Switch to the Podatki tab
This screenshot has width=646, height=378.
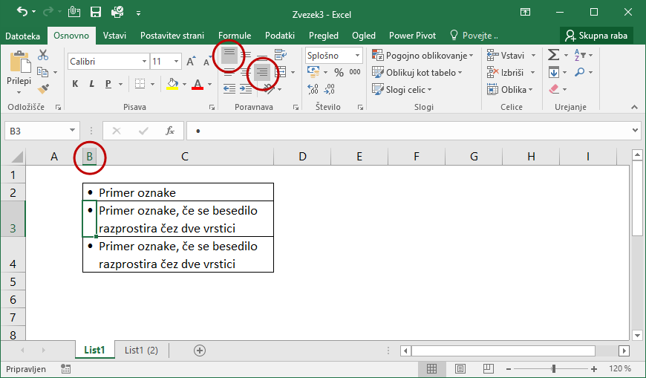pos(280,36)
